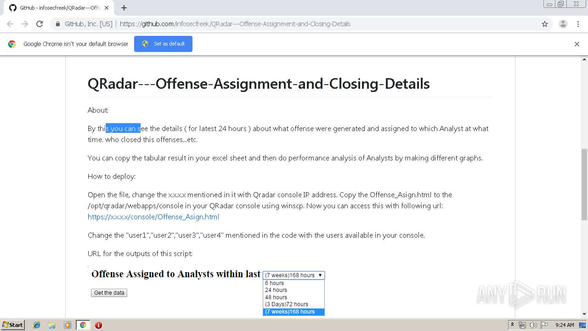Open the red security taskbar icon

98,325
